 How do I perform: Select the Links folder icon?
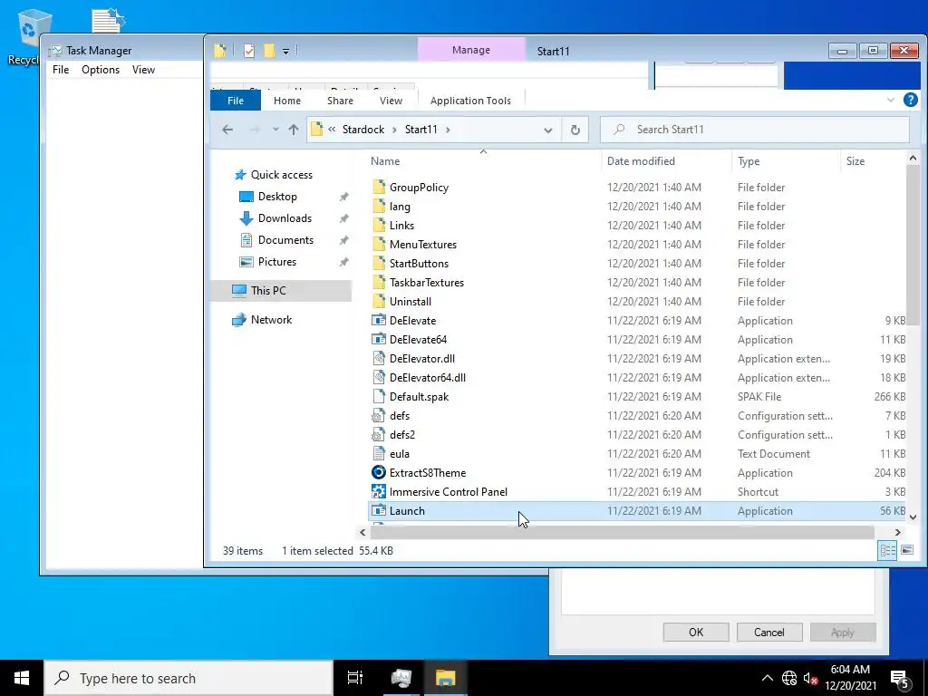(x=379, y=225)
